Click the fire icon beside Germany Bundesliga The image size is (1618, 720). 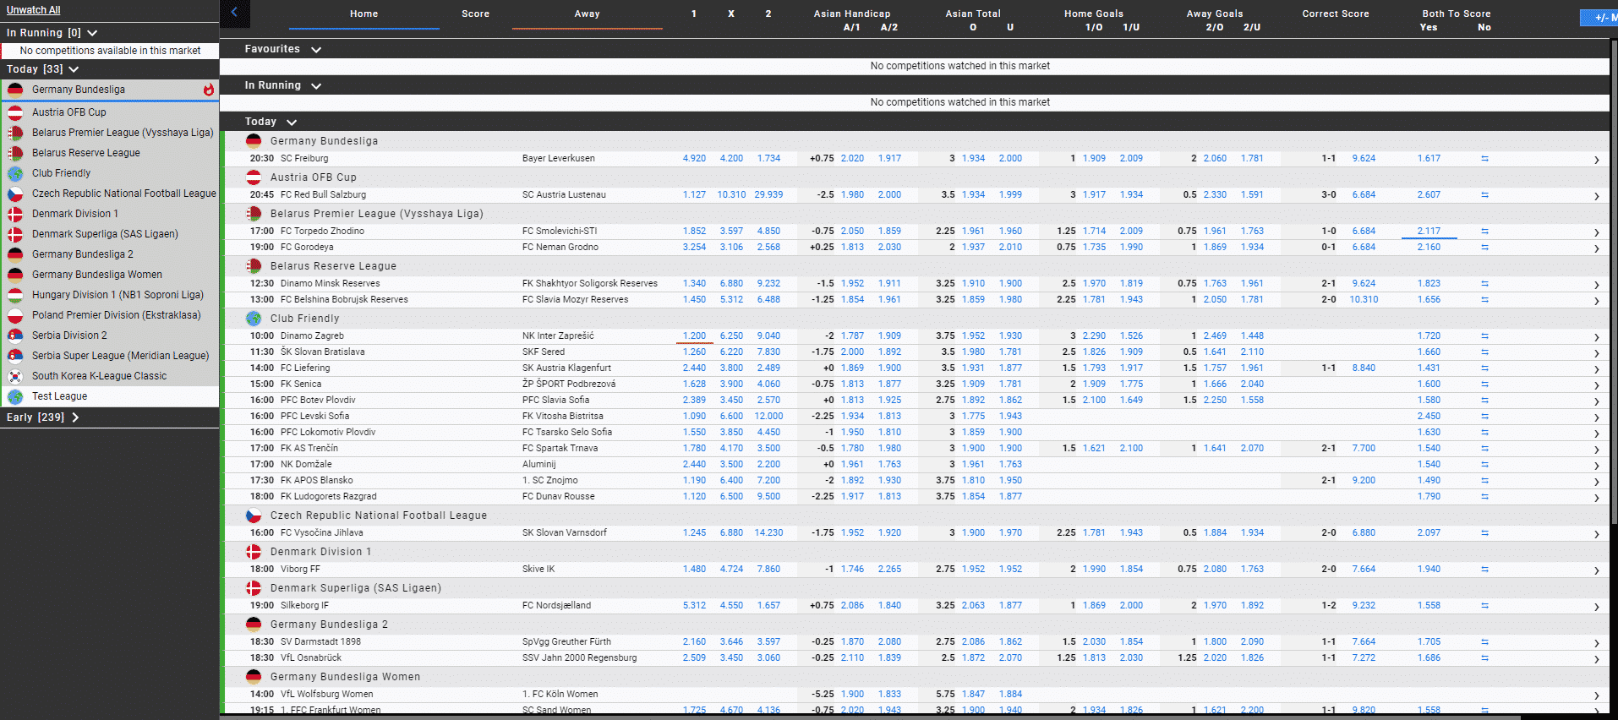pyautogui.click(x=208, y=90)
